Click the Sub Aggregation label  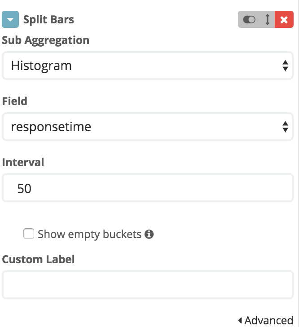tap(46, 40)
